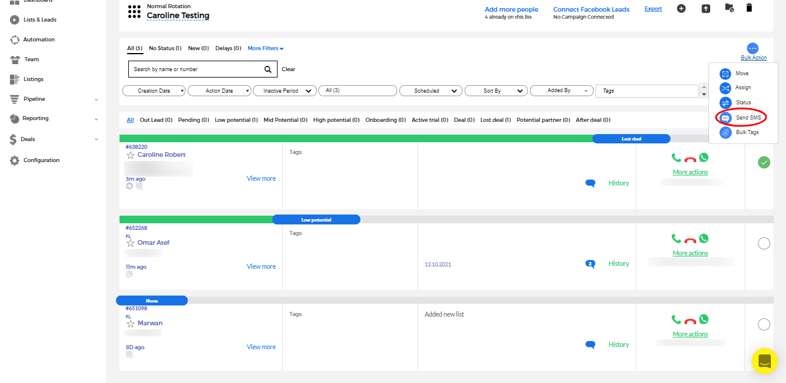Click red hang-up icon for Marwan
This screenshot has width=786, height=383.
[690, 321]
